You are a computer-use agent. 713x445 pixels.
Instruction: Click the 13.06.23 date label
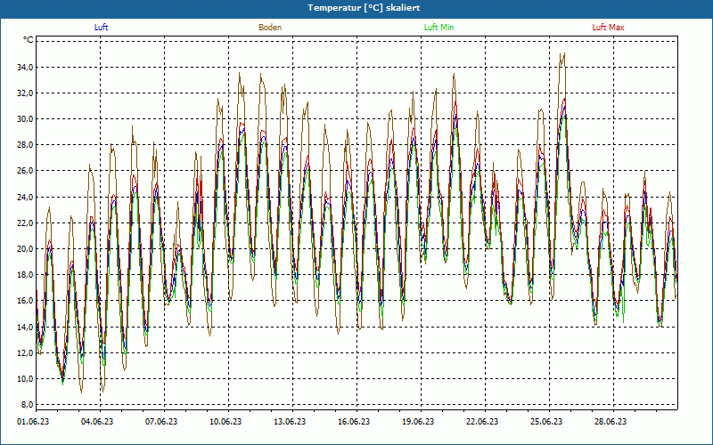pyautogui.click(x=290, y=422)
